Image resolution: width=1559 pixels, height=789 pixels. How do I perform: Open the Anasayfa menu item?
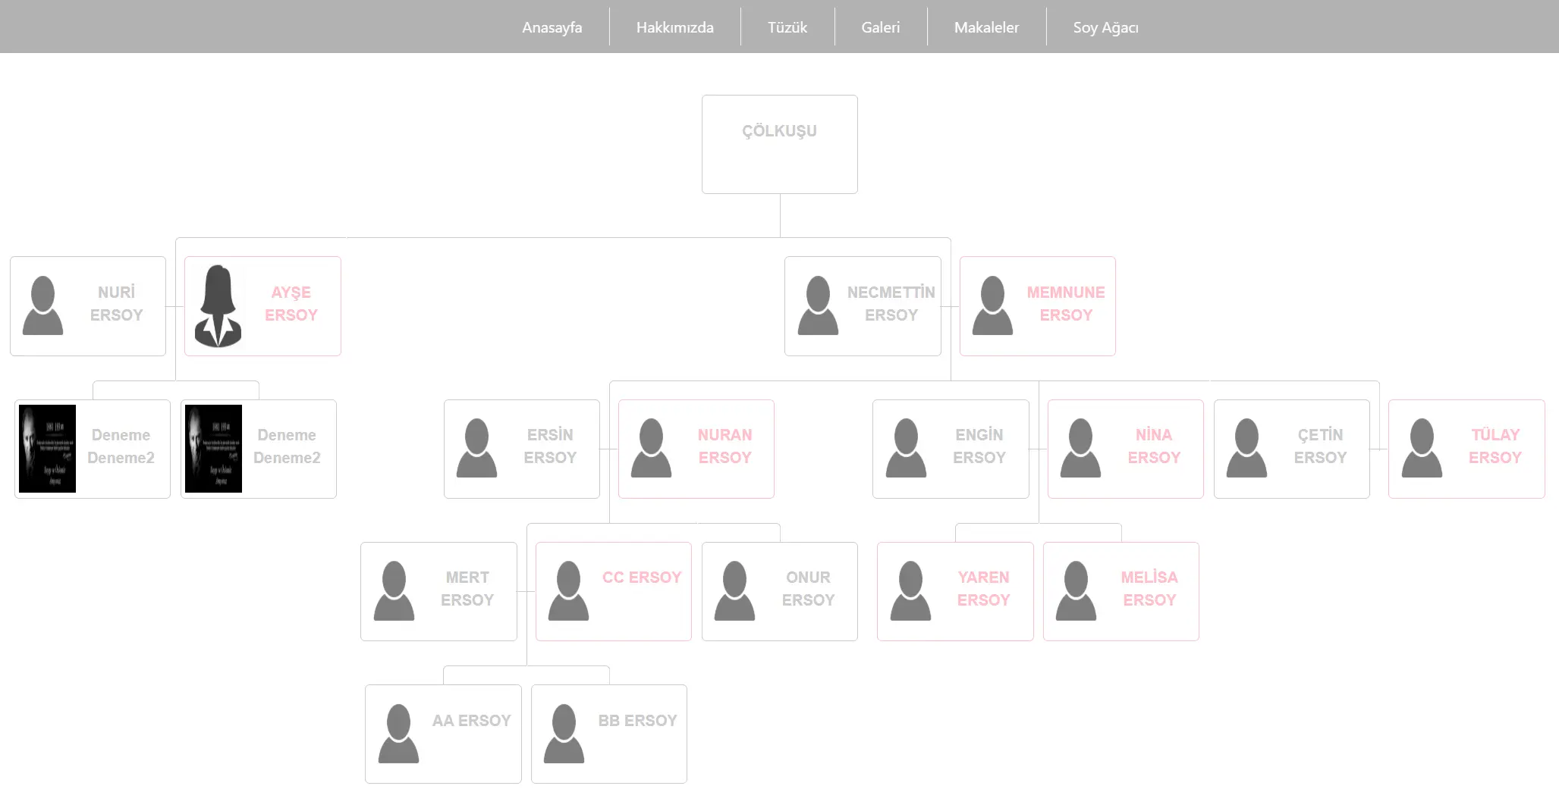[552, 27]
